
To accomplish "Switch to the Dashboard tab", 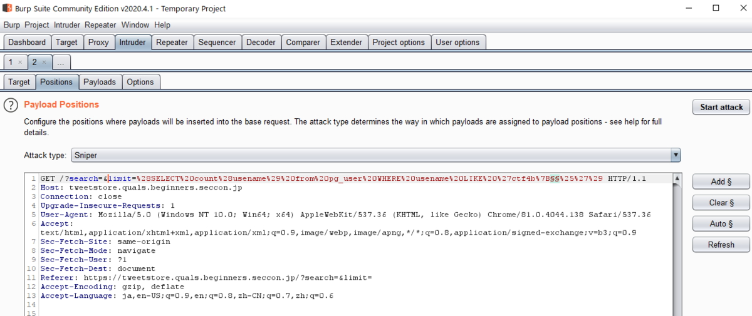I will point(27,43).
